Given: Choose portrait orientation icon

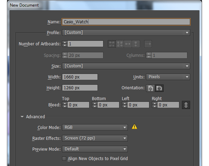Looking at the screenshot, I should click(150, 88).
